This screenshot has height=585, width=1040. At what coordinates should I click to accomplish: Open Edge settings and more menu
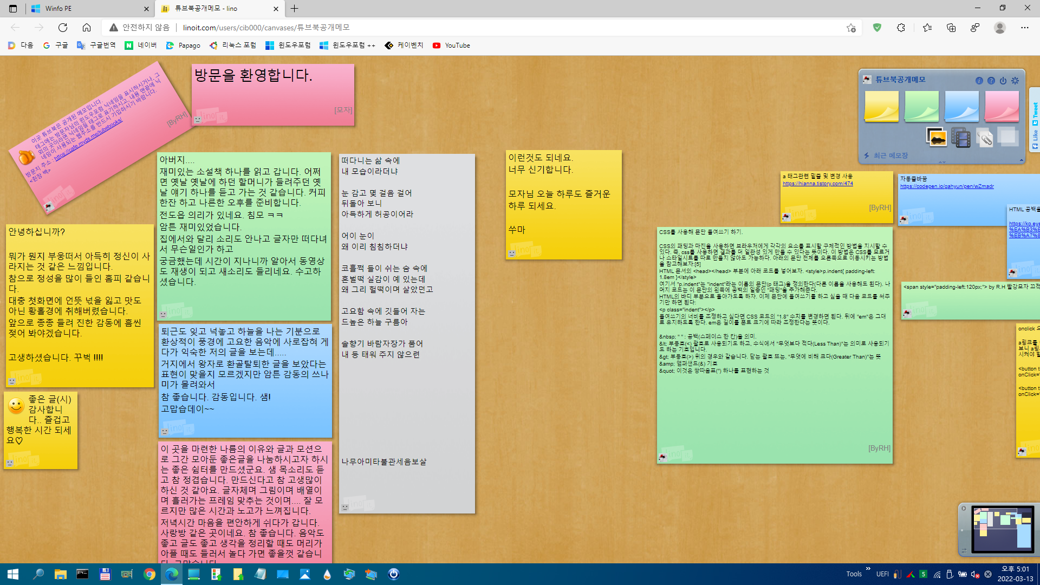click(x=1024, y=28)
